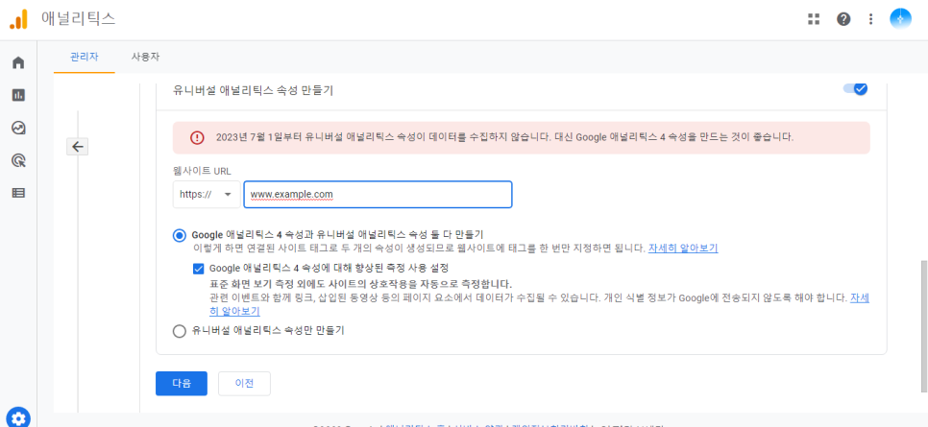Open the https:// protocol dropdown
Screen dimensions: 928x427
coord(207,195)
